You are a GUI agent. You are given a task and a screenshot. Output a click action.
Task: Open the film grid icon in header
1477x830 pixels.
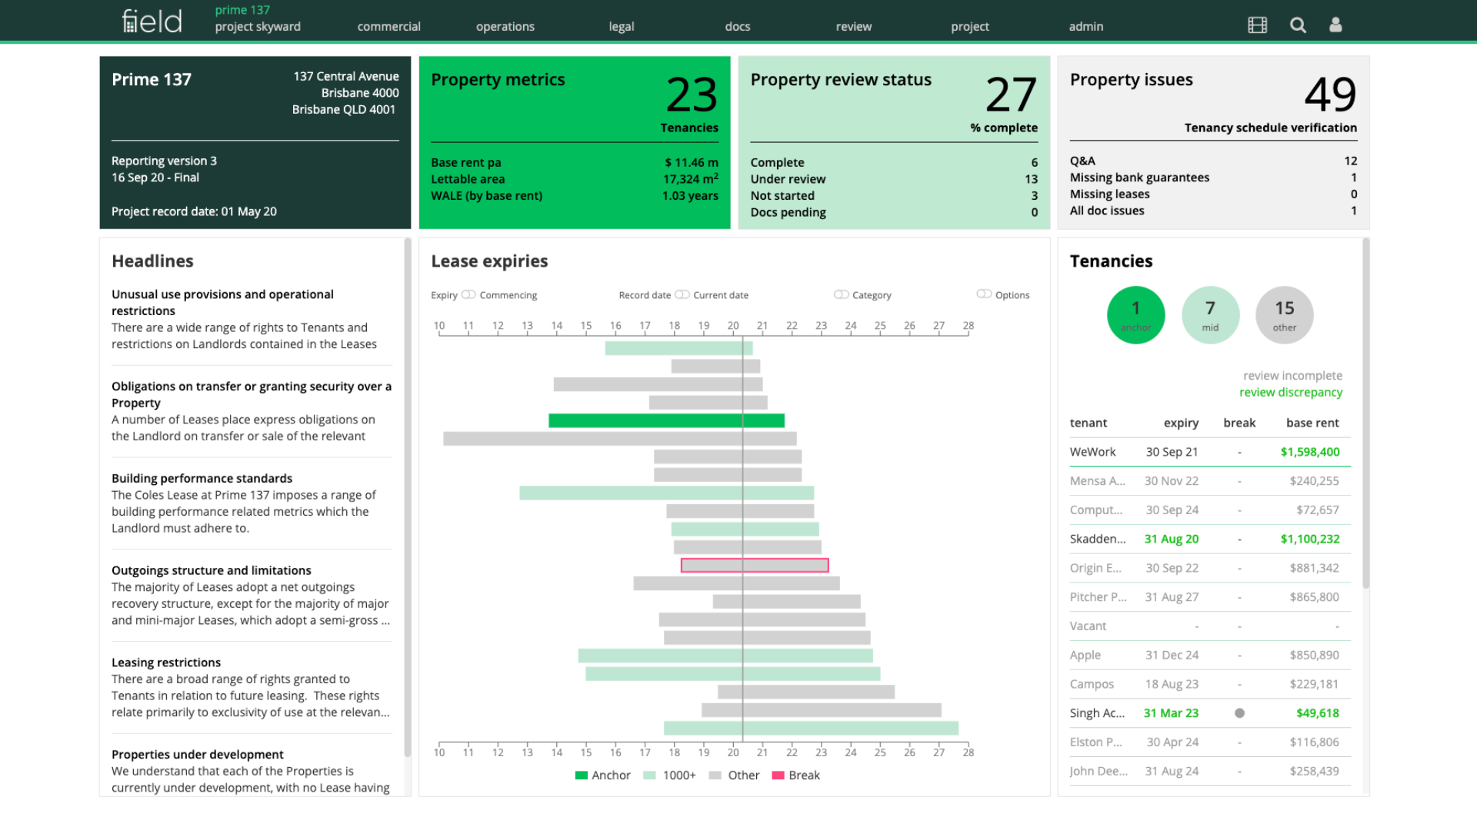tap(1257, 25)
